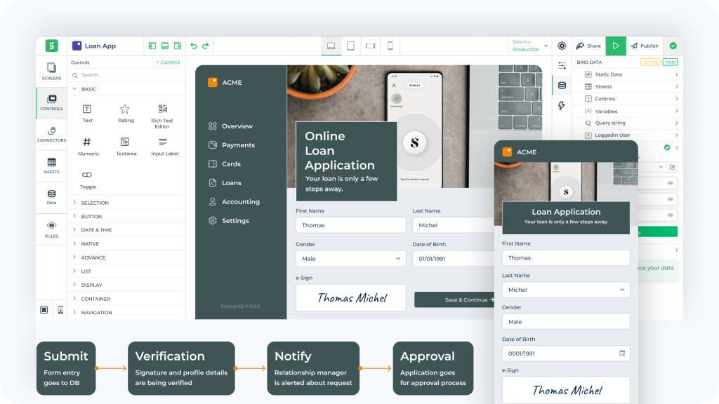Open app settings gear in top bar
This screenshot has height=404, width=719.
pos(562,46)
